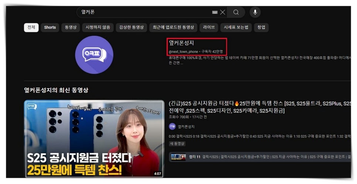
Task: Open the S25 공시지원금 터졌다 video thumbnail
Action: 94,139
